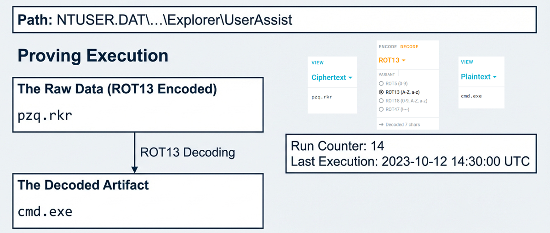Expand the Plaintext view dropdown
This screenshot has width=550, height=233.
point(478,77)
